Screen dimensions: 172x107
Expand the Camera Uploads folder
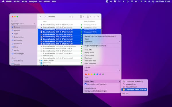point(40,60)
